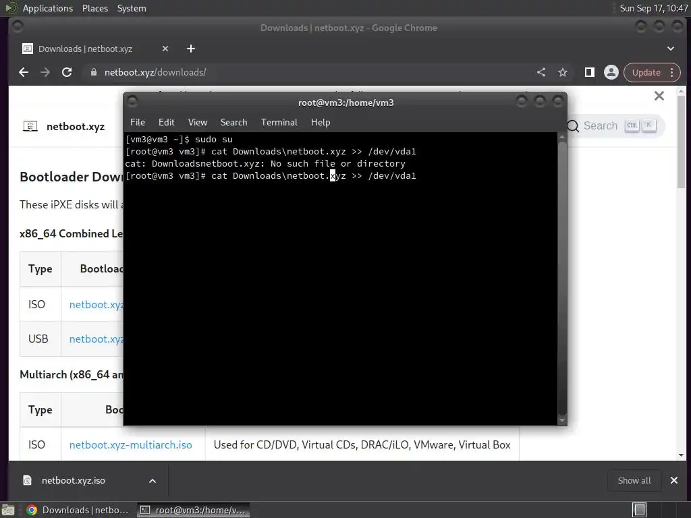Screen dimensions: 691x518
Task: Open terminal Terminal menu
Action: pos(279,123)
